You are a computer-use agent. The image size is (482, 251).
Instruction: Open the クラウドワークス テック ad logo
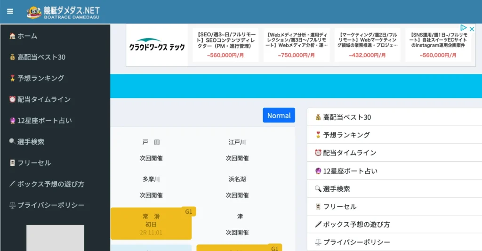(157, 46)
